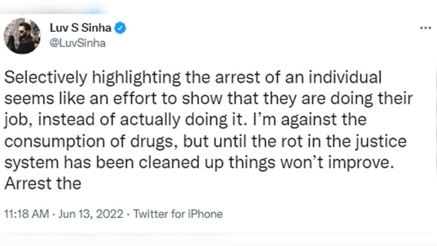Click the 11:18 AM timestamp
Screen dimensions: 437x246
coord(27,214)
